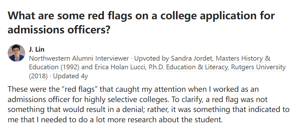Image resolution: width=303 pixels, height=129 pixels.
Task: Click the Updated 4y timestamp
Action: pyautogui.click(x=70, y=76)
